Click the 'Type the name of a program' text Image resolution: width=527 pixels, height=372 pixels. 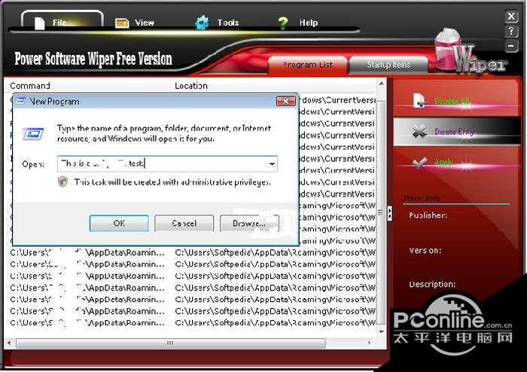[164, 133]
